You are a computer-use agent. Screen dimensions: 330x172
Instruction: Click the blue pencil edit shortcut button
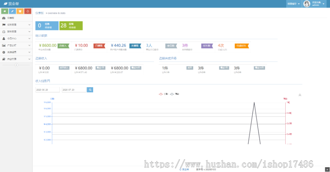pos(12,11)
